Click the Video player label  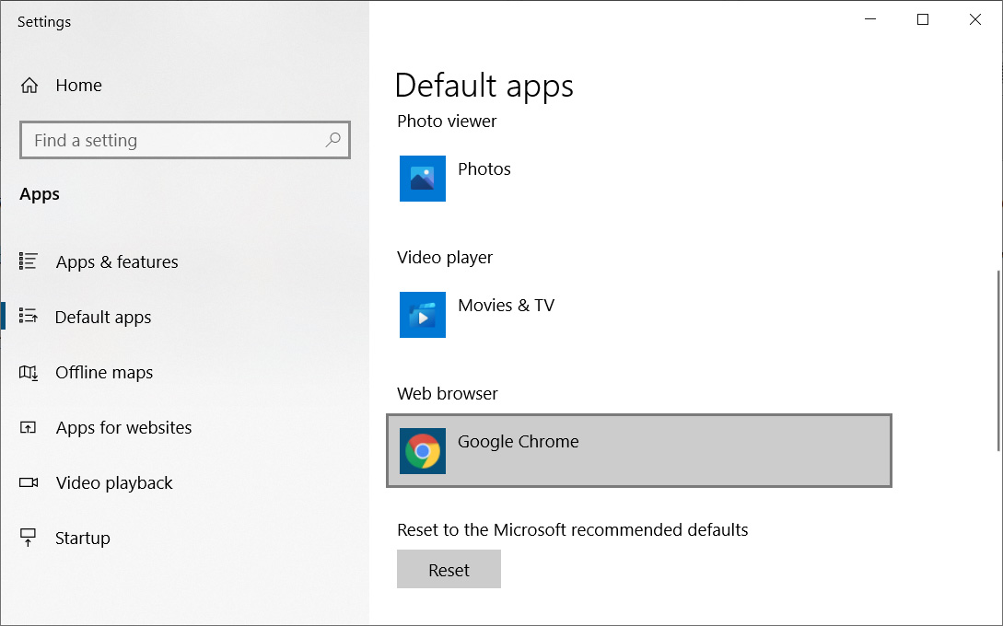point(445,257)
